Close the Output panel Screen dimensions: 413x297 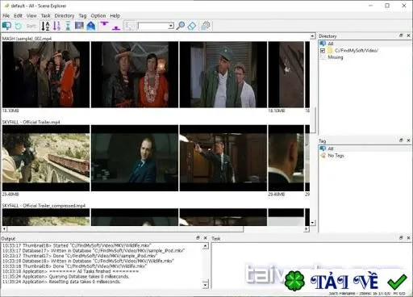[x=206, y=238]
